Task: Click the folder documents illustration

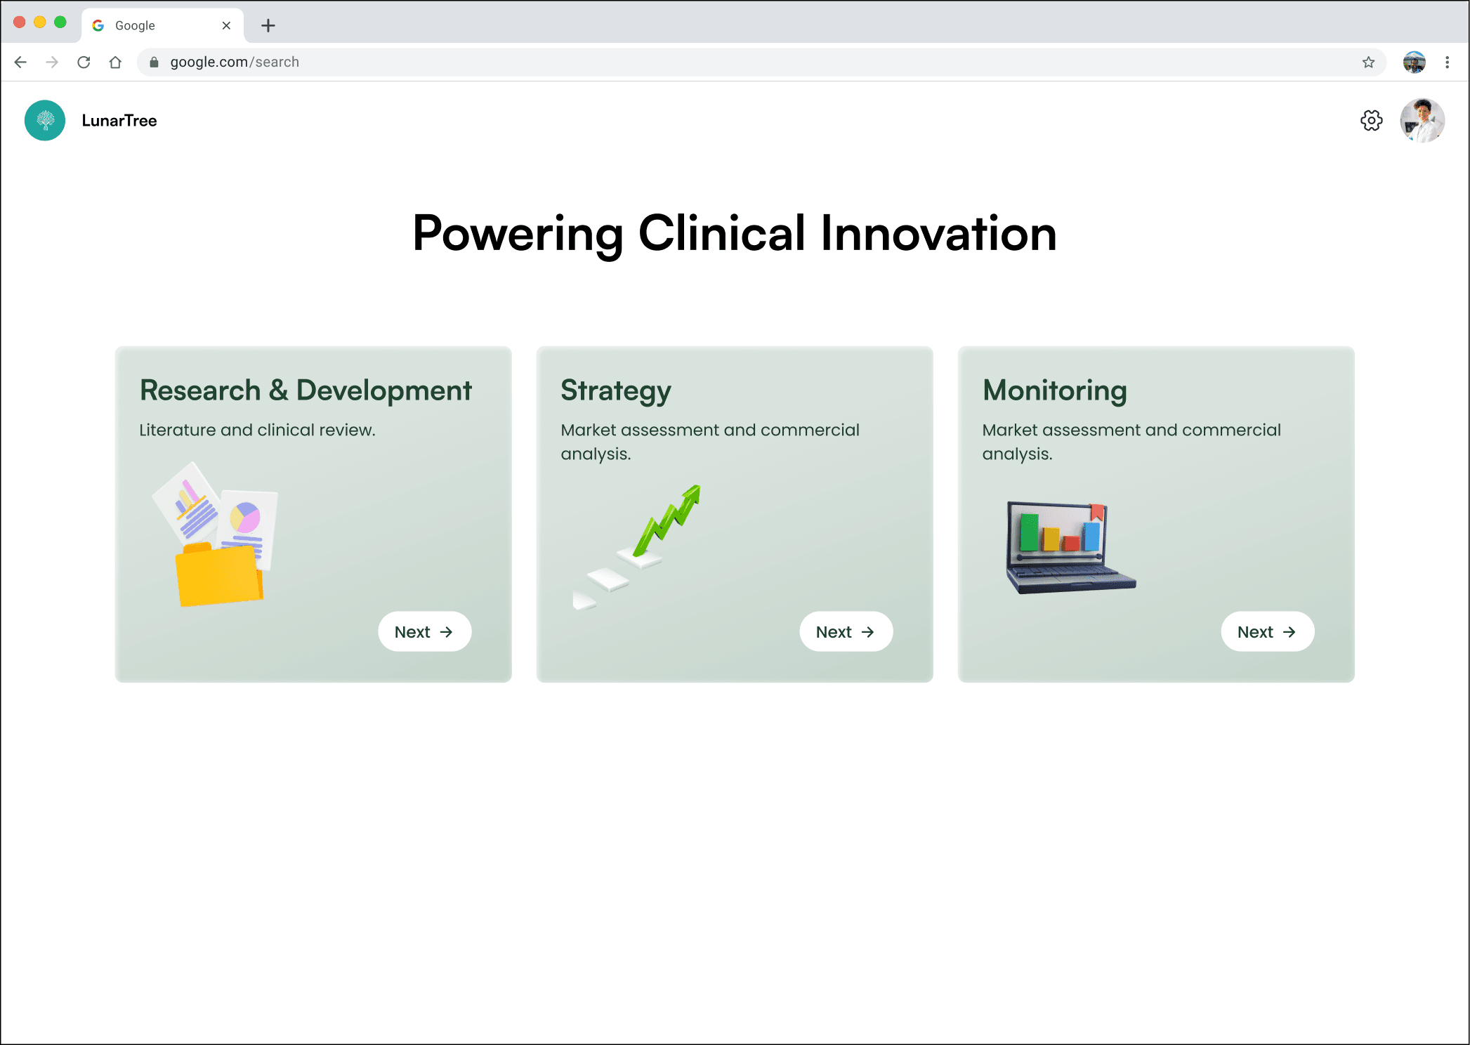Action: point(216,535)
